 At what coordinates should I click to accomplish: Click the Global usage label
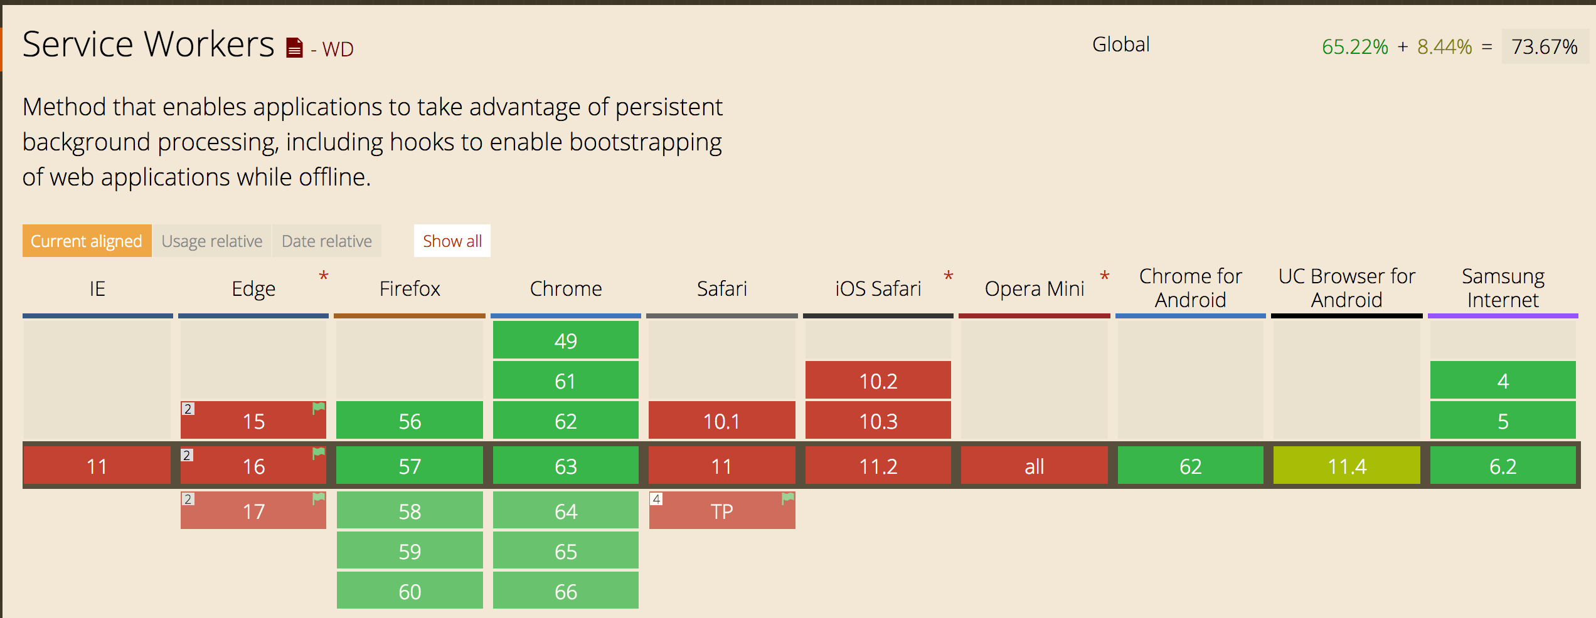pyautogui.click(x=1120, y=45)
